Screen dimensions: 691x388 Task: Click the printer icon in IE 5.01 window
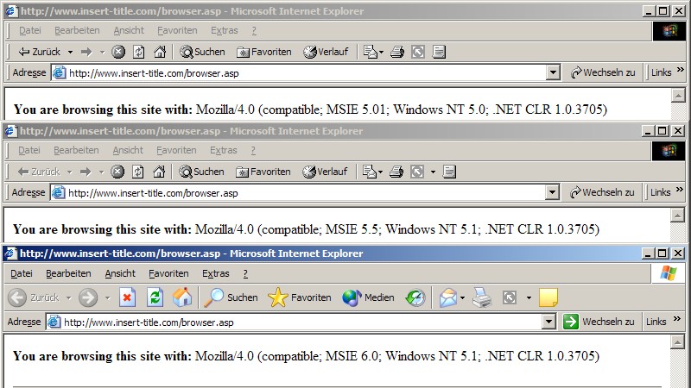coord(397,52)
